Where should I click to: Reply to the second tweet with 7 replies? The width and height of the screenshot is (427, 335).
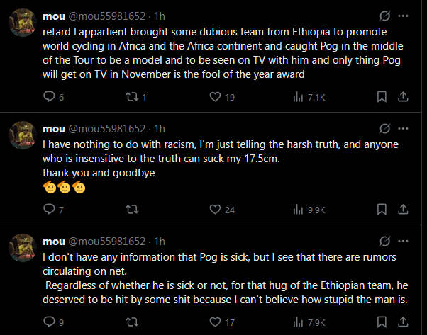pos(49,210)
